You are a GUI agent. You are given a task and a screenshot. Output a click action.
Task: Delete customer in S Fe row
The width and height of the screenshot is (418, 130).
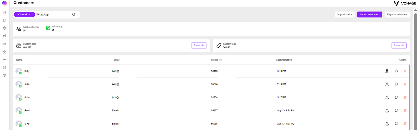point(405,123)
